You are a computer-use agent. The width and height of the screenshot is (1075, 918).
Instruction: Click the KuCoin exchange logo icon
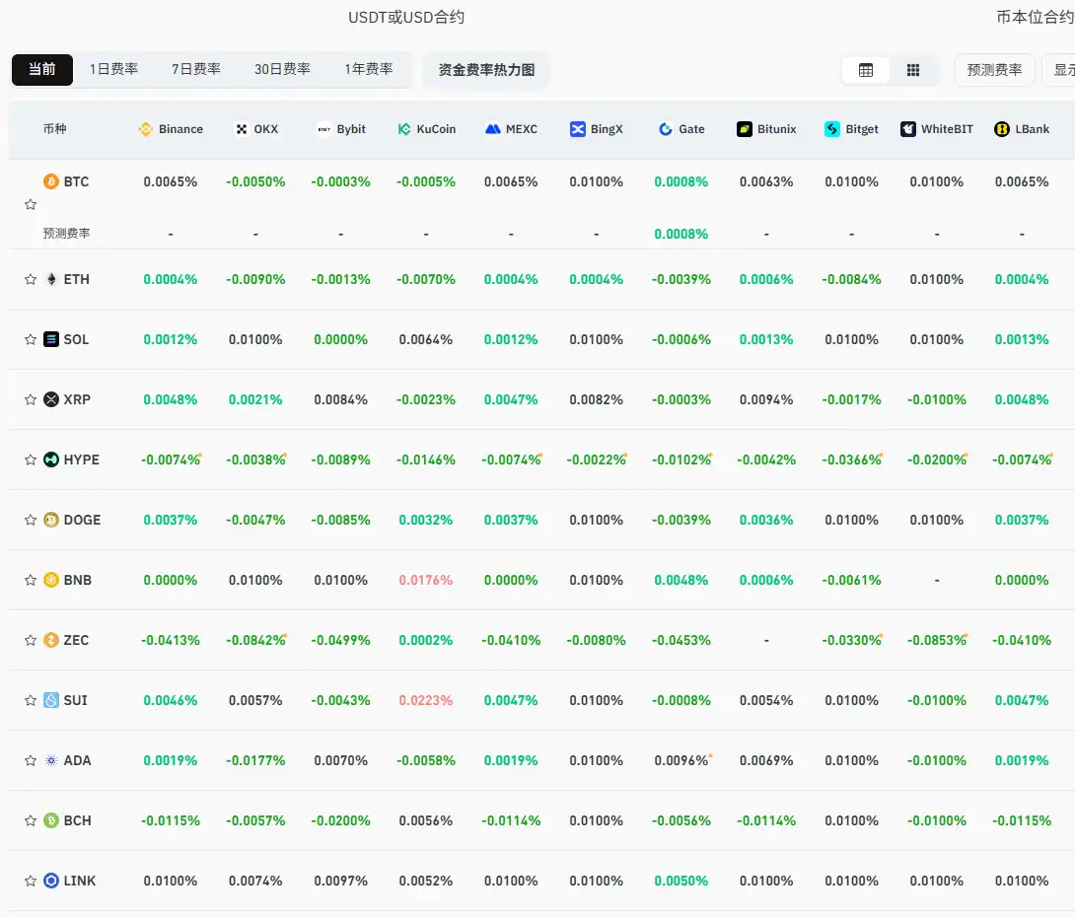pyautogui.click(x=404, y=129)
